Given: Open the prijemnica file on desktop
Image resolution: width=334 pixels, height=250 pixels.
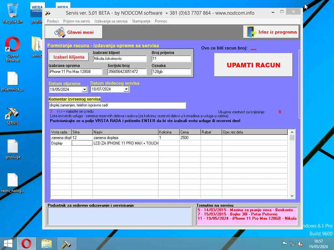Looking at the screenshot, I should (13, 81).
